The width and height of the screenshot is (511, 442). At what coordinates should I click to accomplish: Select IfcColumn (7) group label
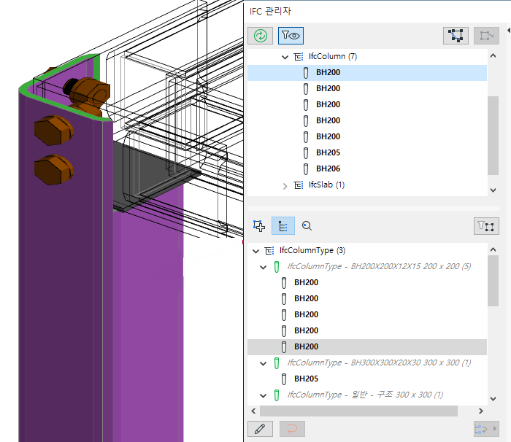333,56
